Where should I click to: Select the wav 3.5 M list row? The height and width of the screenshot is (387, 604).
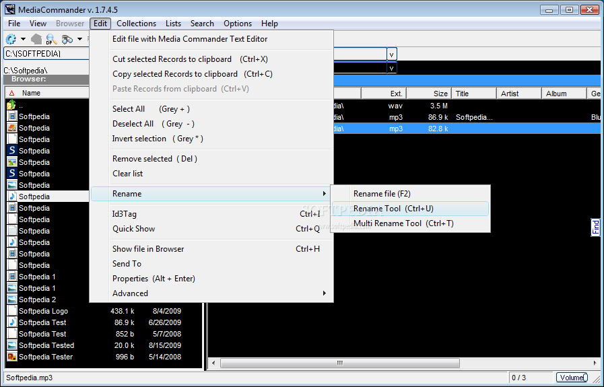467,106
